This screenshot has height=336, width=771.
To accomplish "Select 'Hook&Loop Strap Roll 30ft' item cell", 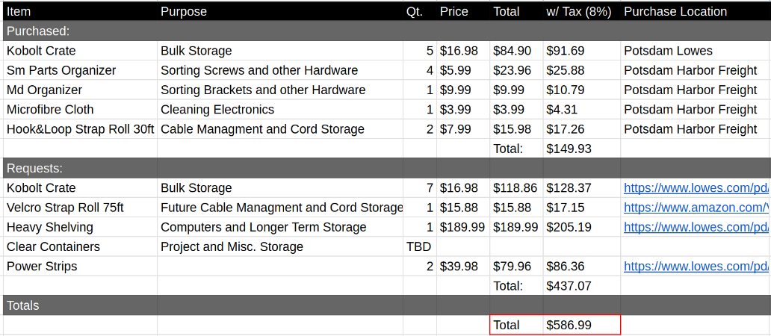I will pos(80,129).
